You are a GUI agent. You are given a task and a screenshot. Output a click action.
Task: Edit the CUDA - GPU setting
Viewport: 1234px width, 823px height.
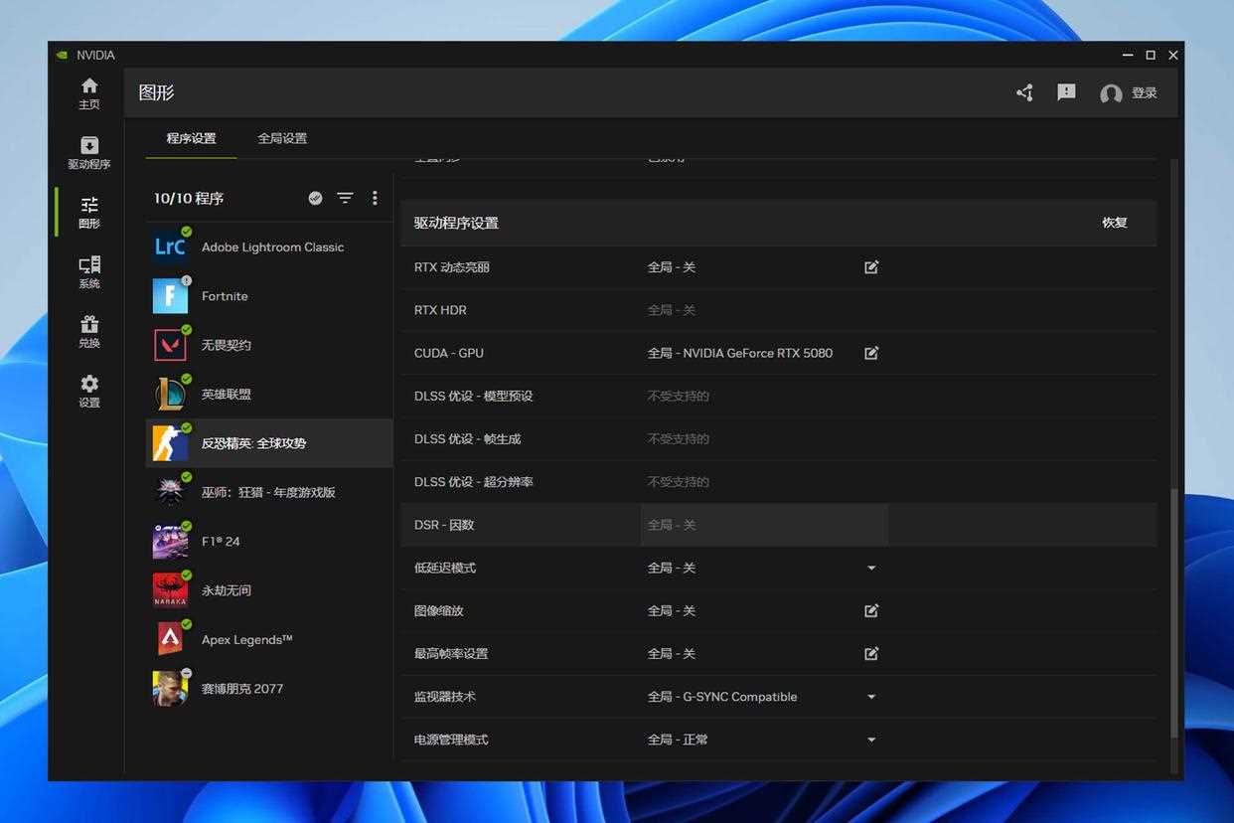[871, 353]
